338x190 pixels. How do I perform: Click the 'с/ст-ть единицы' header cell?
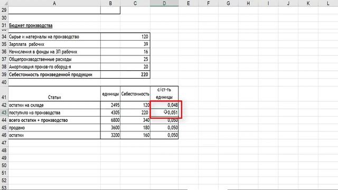(x=164, y=94)
